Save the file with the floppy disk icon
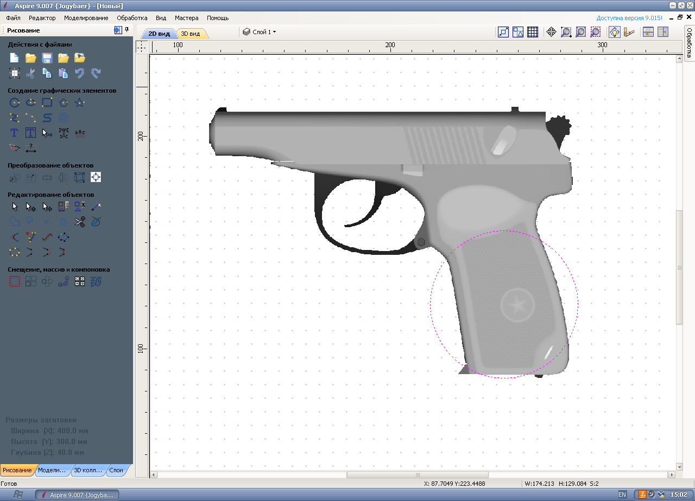Viewport: 695px width, 501px height. 47,57
